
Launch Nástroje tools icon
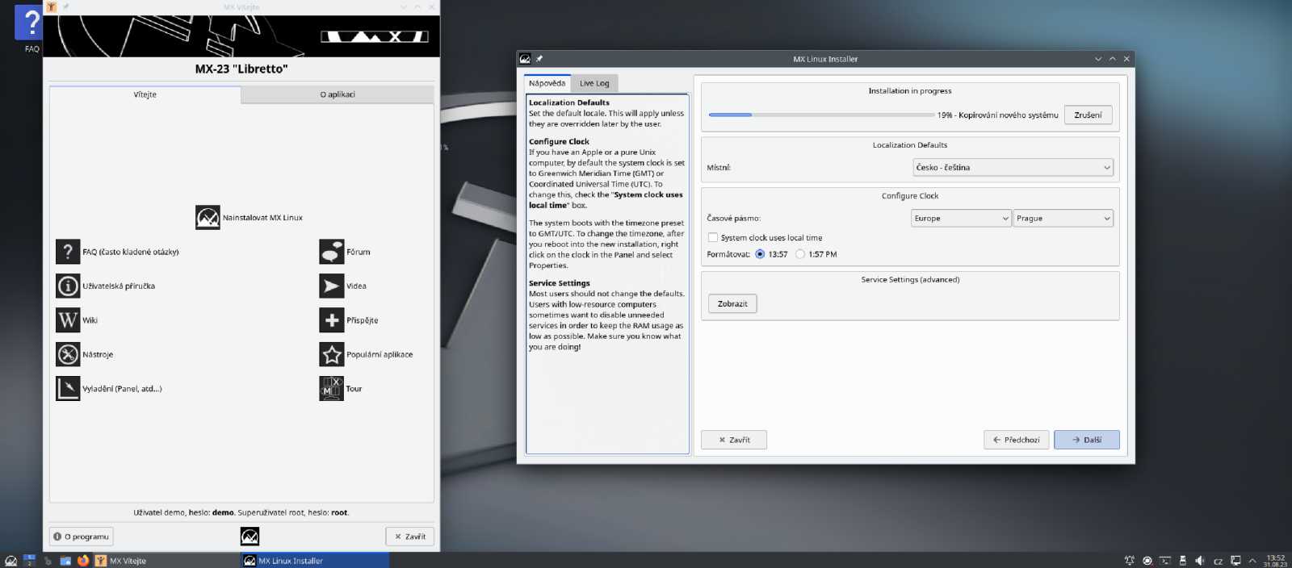click(x=68, y=354)
